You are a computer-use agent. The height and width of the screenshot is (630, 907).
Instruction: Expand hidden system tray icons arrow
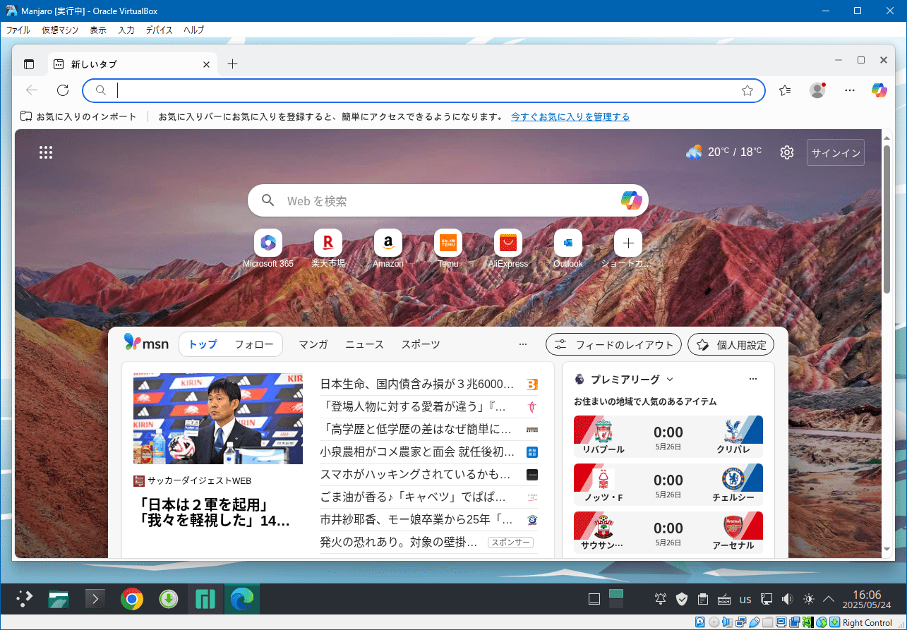click(829, 599)
